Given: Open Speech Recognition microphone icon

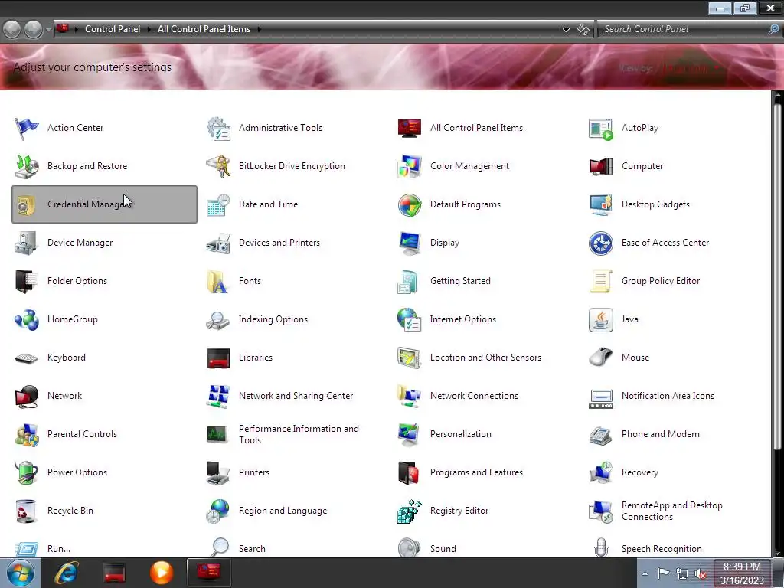Looking at the screenshot, I should point(600,547).
